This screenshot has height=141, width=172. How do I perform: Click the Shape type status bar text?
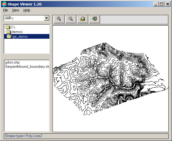(24, 136)
